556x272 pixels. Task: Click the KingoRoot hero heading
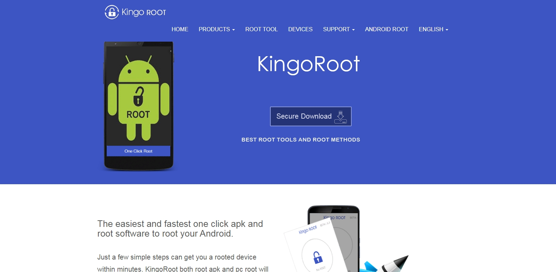click(309, 64)
